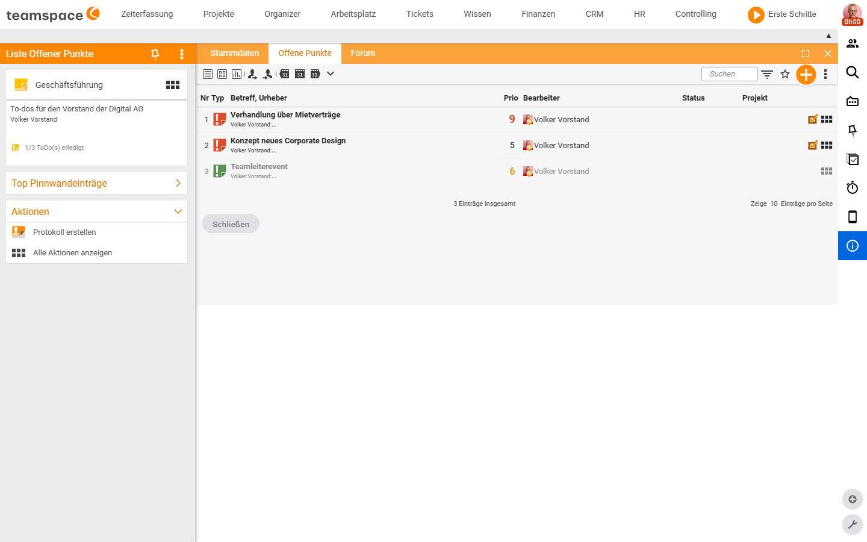The height and width of the screenshot is (542, 867).
Task: Open the stopwatch timer sidebar icon
Action: [x=853, y=188]
